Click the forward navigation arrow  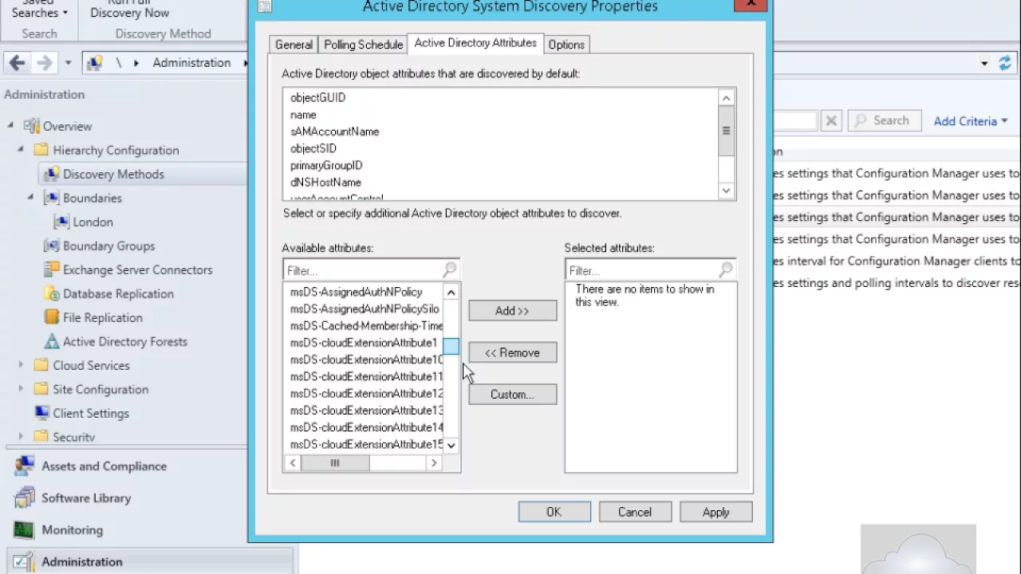[x=45, y=63]
